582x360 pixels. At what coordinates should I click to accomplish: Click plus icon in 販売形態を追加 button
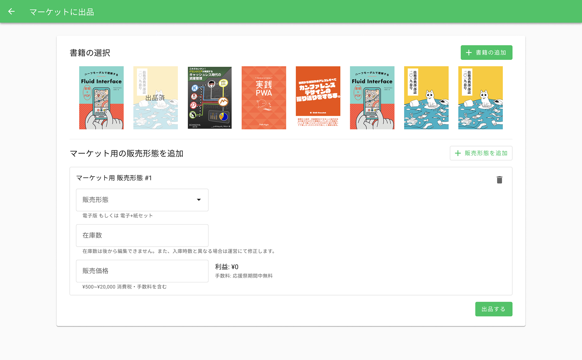(x=458, y=153)
